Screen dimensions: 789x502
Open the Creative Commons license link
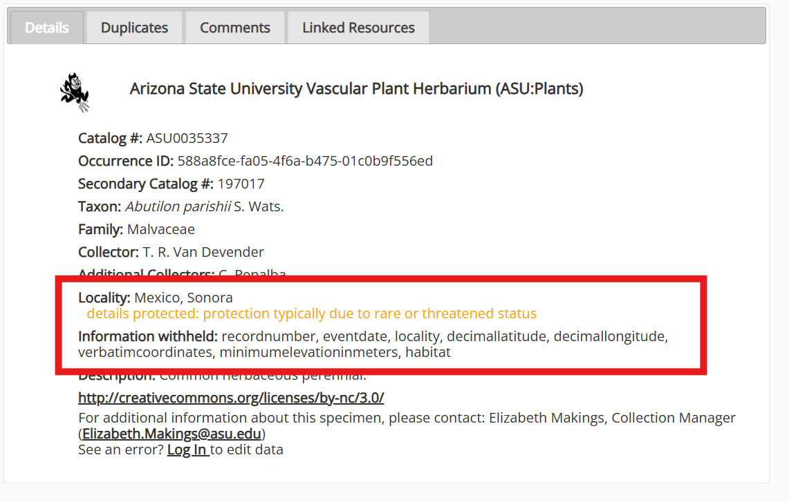[x=231, y=397]
